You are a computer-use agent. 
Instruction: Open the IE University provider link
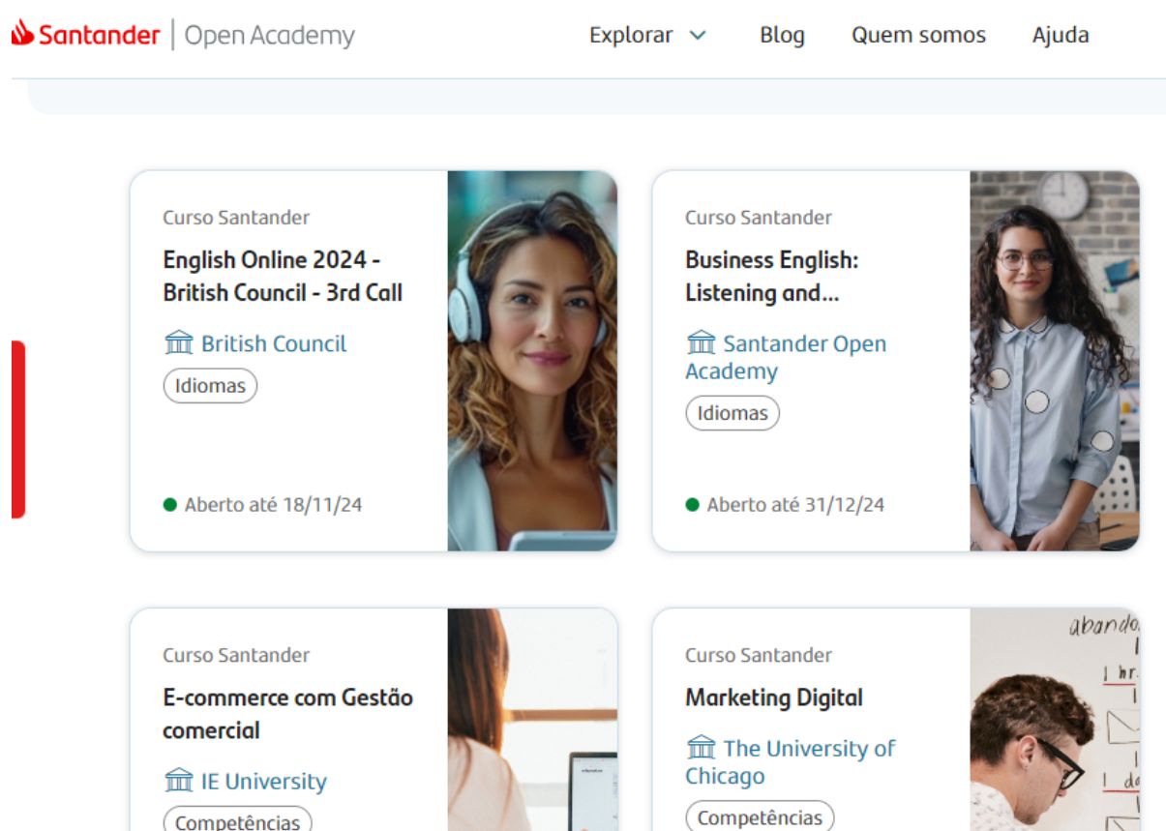[263, 781]
